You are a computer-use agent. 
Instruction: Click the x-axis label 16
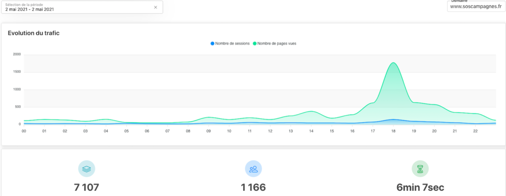click(352, 131)
